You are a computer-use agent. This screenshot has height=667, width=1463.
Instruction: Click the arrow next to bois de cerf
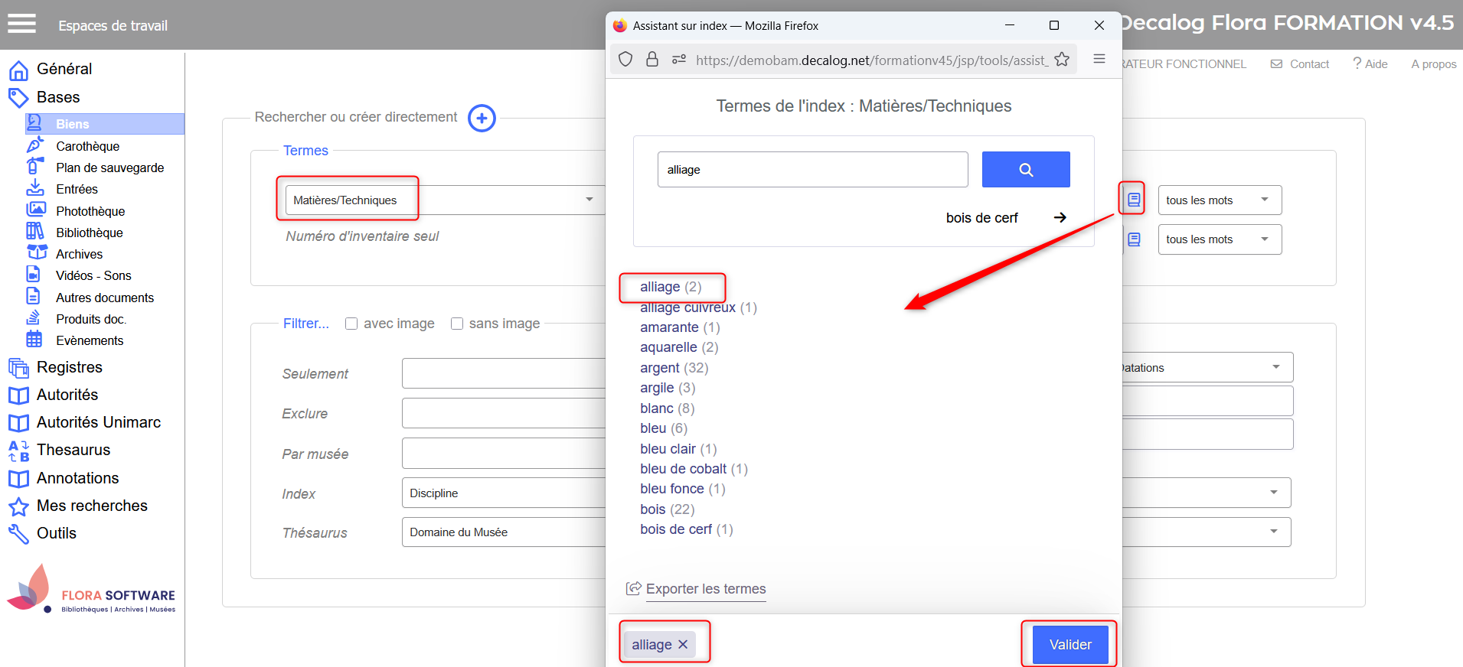(1060, 218)
